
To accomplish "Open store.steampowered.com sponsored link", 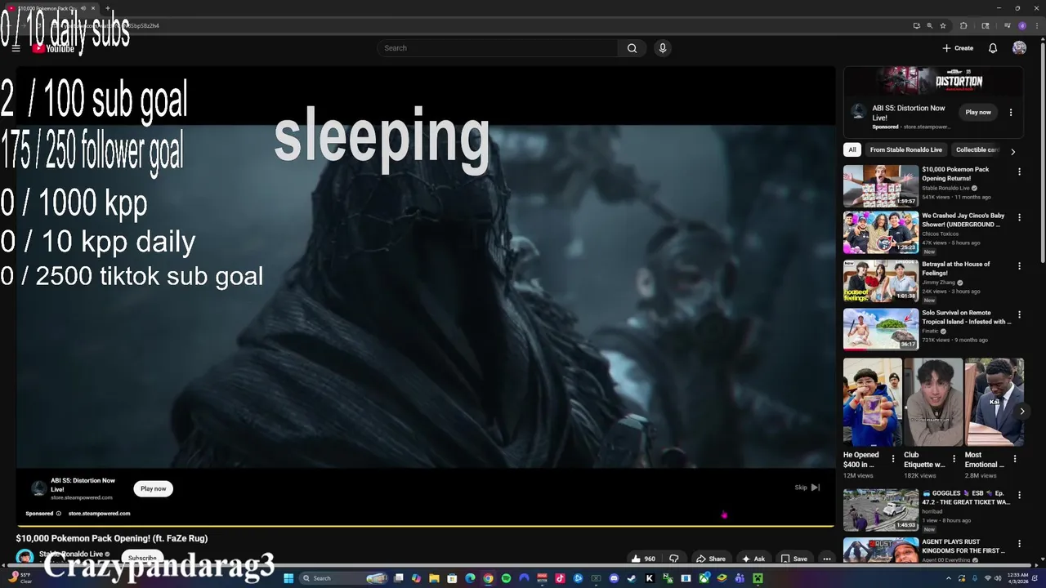I will tap(99, 514).
